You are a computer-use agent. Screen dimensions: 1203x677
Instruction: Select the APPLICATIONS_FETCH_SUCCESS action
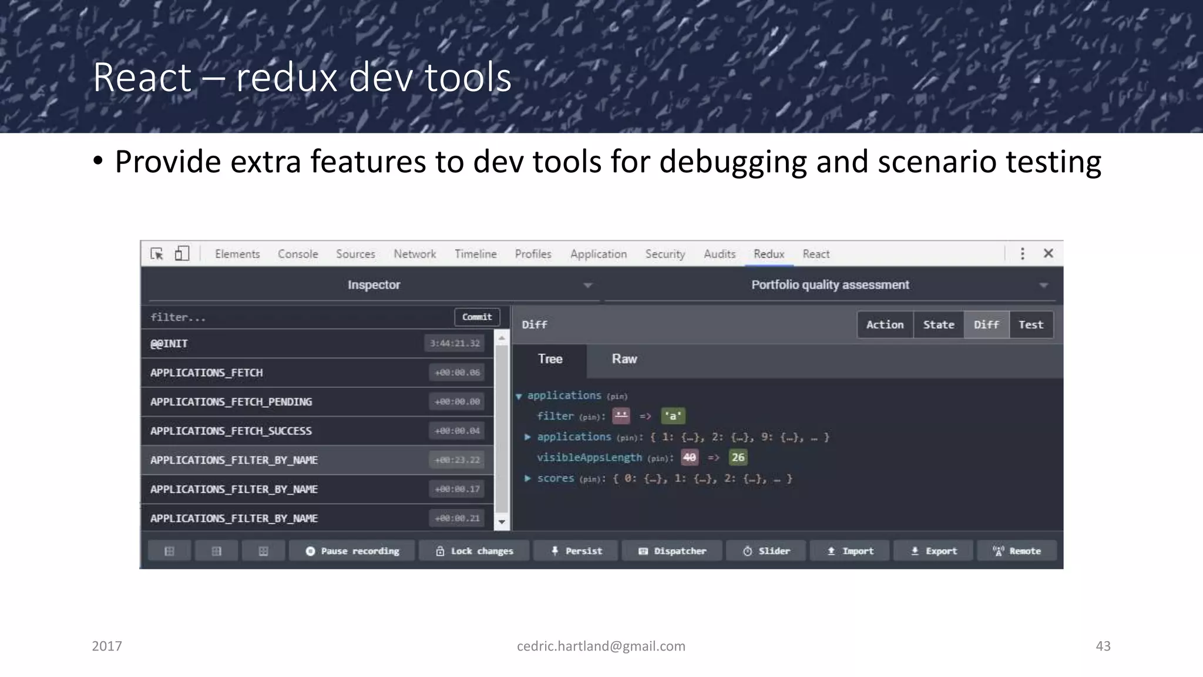coord(317,431)
